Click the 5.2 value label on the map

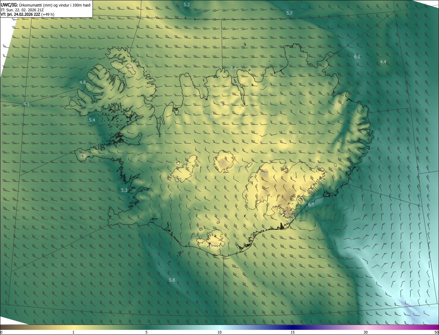pyautogui.click(x=187, y=4)
